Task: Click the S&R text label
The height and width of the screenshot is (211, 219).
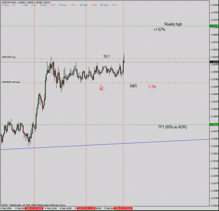Action: tap(133, 86)
